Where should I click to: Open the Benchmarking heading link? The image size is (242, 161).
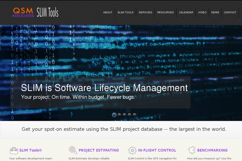click(x=213, y=150)
